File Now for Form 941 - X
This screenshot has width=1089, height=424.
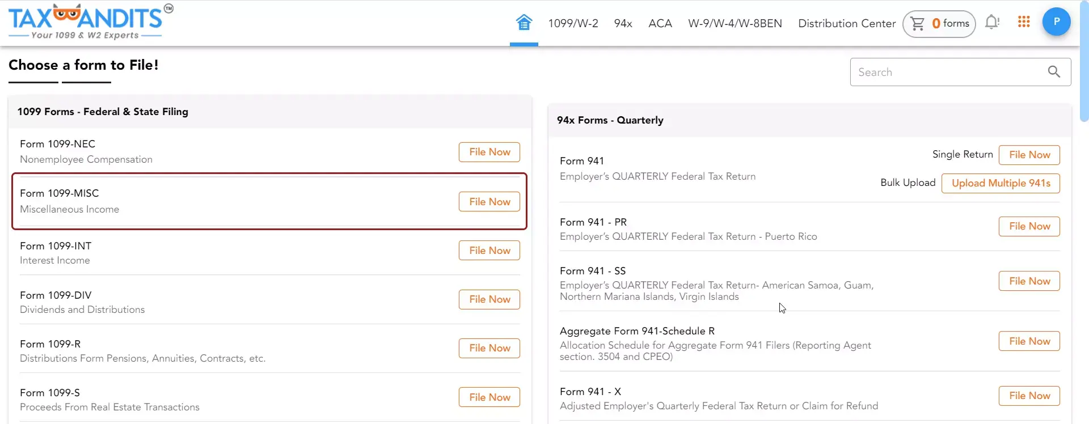pyautogui.click(x=1029, y=396)
